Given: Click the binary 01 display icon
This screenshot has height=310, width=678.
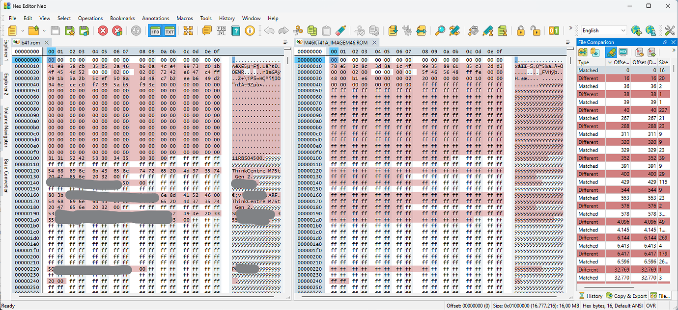Looking at the screenshot, I should pos(554,30).
